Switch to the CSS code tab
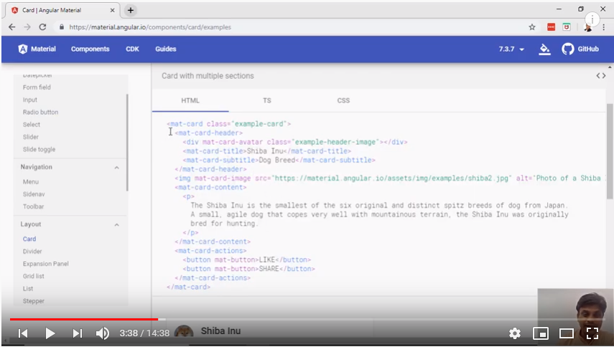614x347 pixels. click(x=343, y=100)
